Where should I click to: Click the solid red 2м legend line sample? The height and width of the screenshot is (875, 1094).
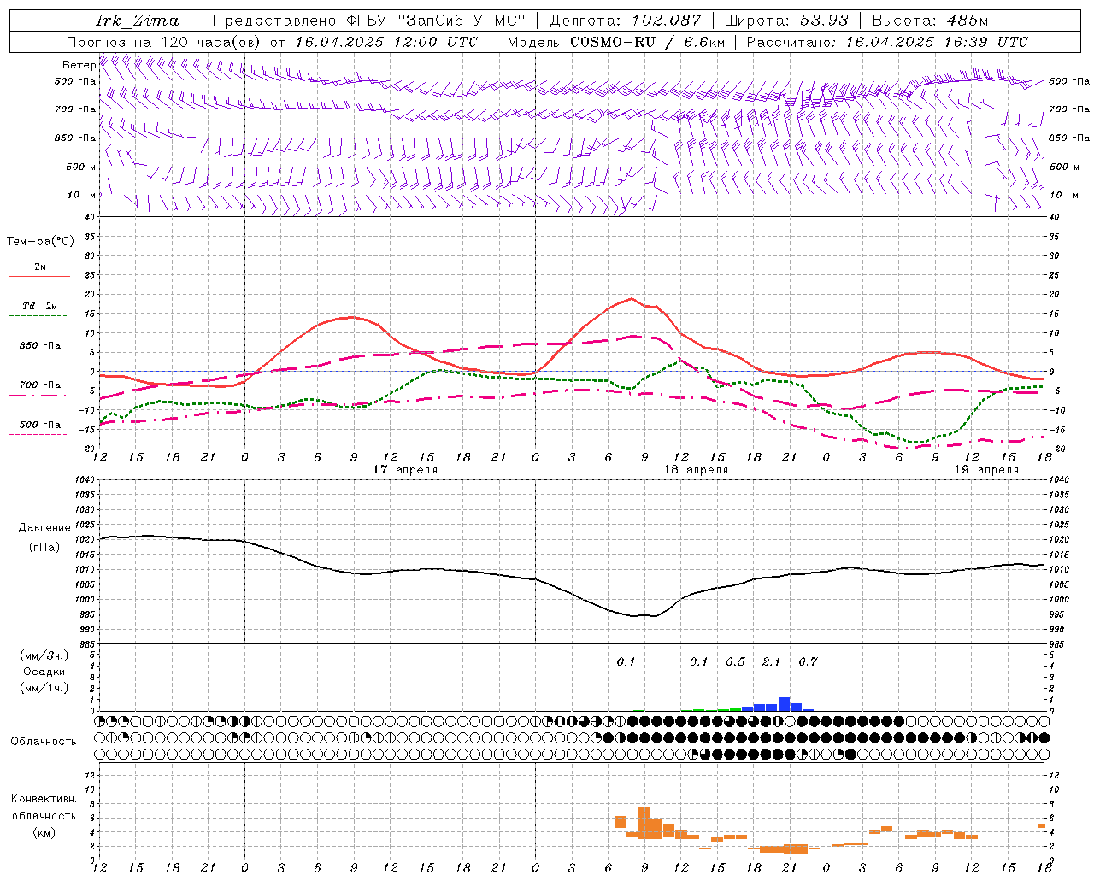[39, 277]
